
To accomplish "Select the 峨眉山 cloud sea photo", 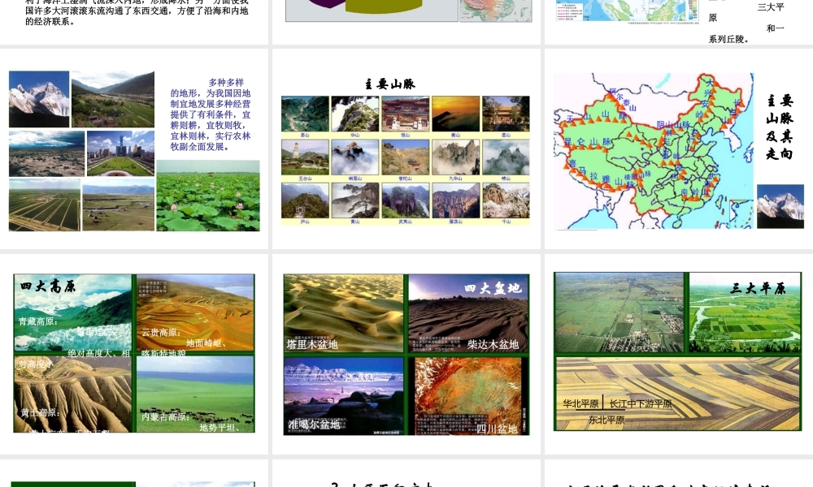I will click(355, 157).
